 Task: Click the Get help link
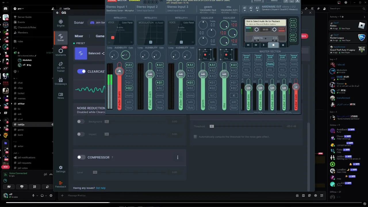tap(101, 188)
